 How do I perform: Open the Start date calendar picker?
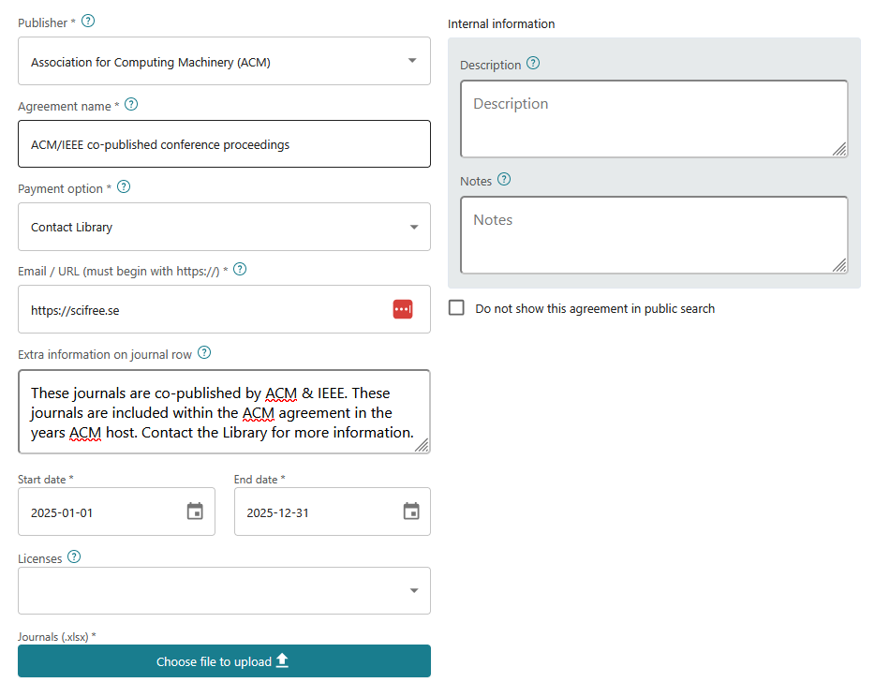coord(195,511)
